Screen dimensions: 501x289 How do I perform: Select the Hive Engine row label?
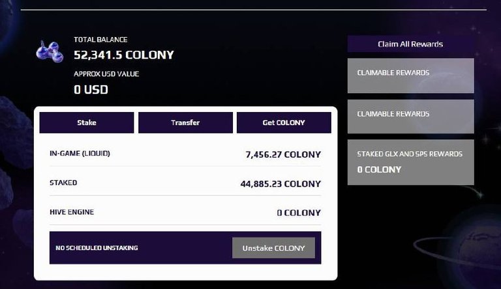(72, 212)
